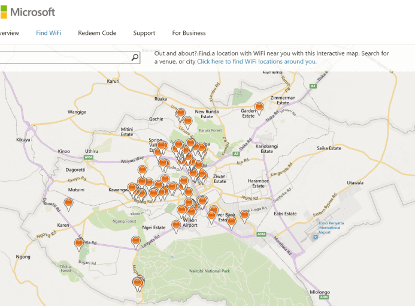
Task: Select the pin cluster at the bottom near Magadi Rd
Action: [x=138, y=284]
